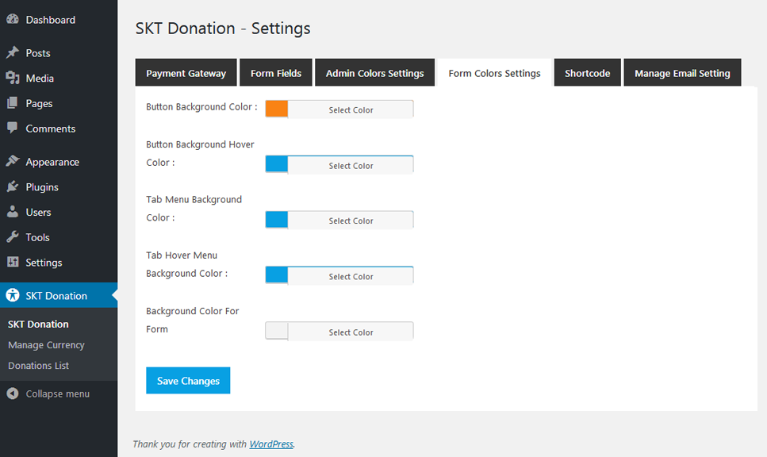
Task: Click the Tools wrench icon
Action: (x=13, y=237)
